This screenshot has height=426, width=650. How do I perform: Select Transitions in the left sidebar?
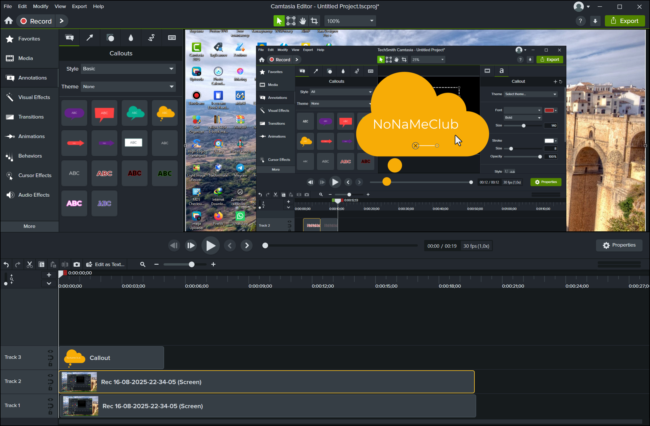(x=31, y=117)
